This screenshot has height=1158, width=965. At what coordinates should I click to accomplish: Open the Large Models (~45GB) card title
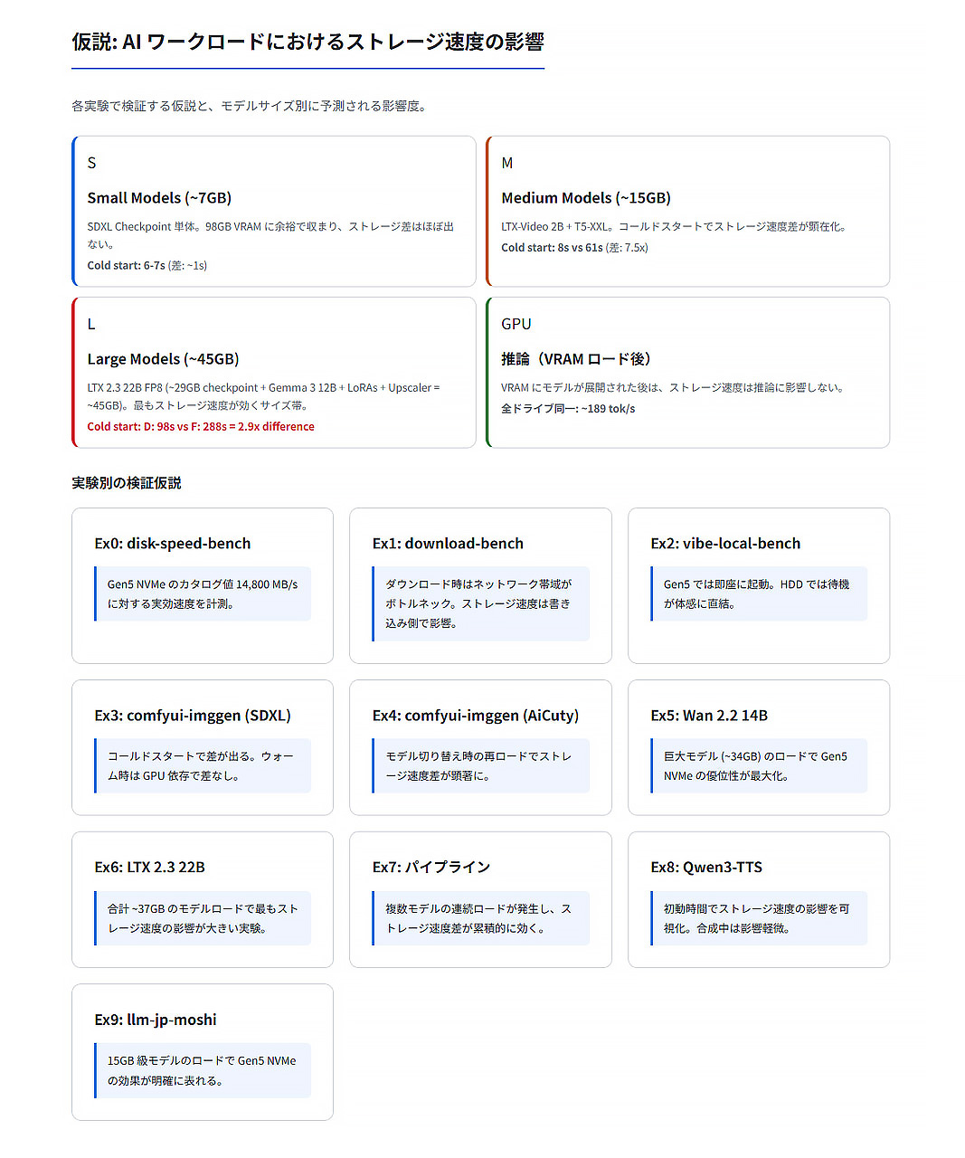tap(163, 359)
